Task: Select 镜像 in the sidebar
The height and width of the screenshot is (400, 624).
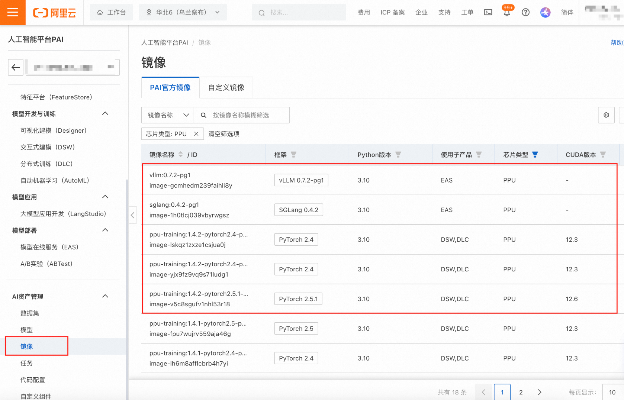Action: point(27,346)
